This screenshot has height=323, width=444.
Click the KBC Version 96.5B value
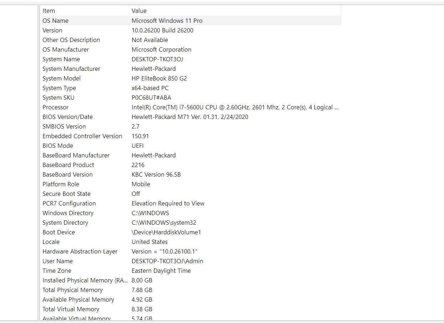point(156,174)
